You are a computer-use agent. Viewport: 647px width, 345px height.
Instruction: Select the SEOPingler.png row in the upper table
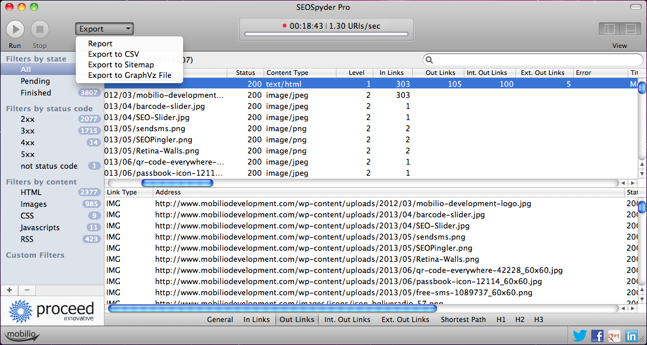(372, 139)
